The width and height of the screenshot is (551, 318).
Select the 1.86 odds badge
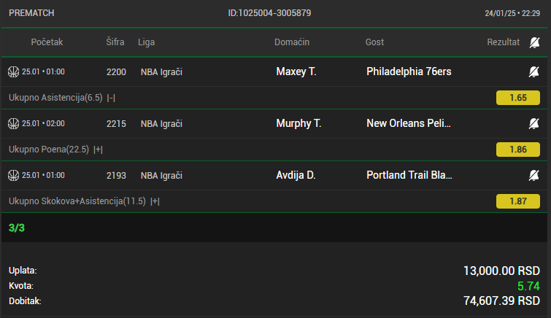[x=518, y=150]
